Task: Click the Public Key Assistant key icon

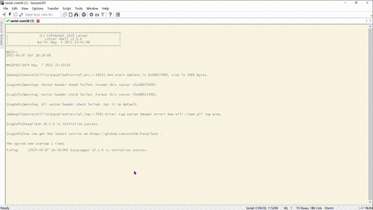Action: [103, 15]
